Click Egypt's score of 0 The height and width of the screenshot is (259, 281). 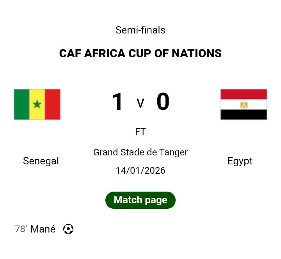click(x=163, y=102)
